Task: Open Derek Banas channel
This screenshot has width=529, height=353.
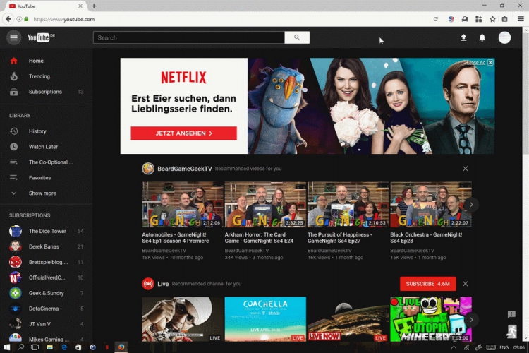Action: [x=47, y=246]
